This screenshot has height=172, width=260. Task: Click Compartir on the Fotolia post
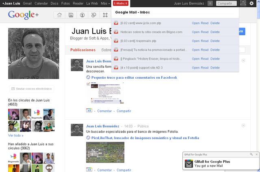pyautogui.click(x=124, y=170)
